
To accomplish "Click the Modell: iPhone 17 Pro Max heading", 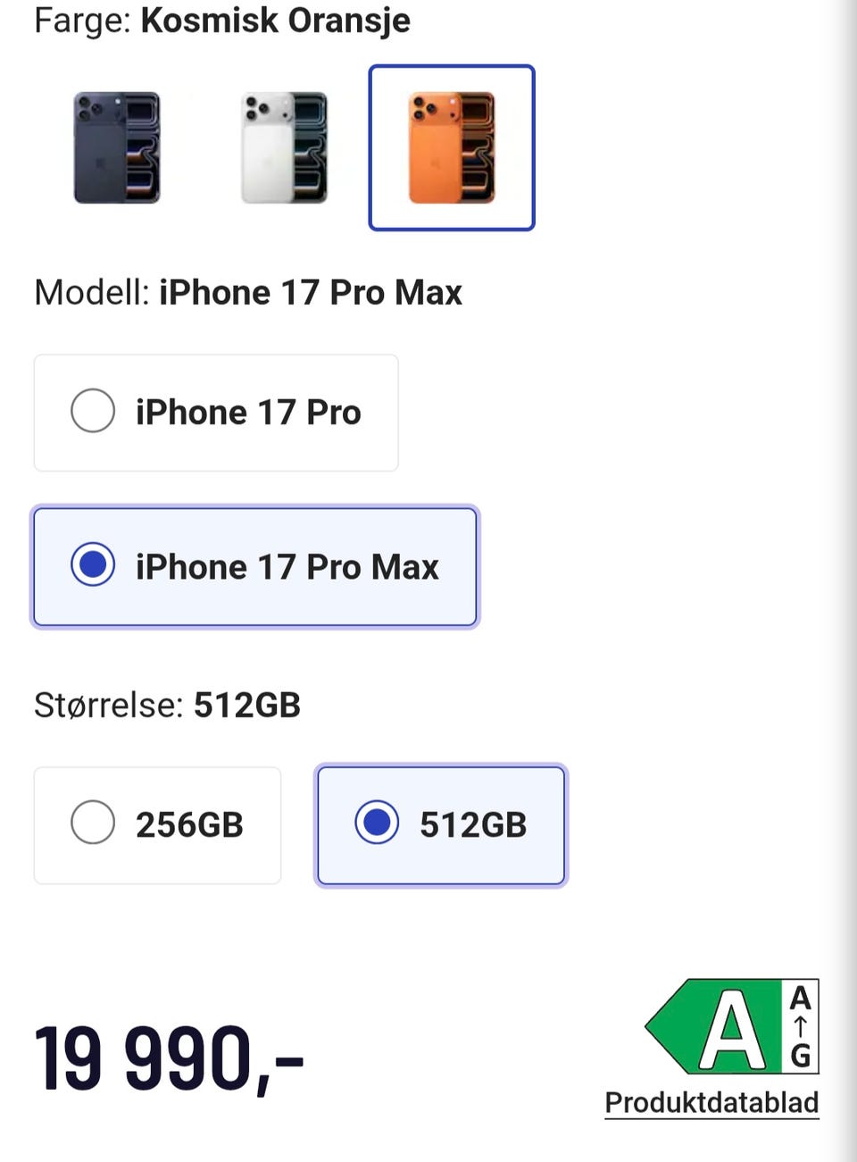I will (248, 292).
